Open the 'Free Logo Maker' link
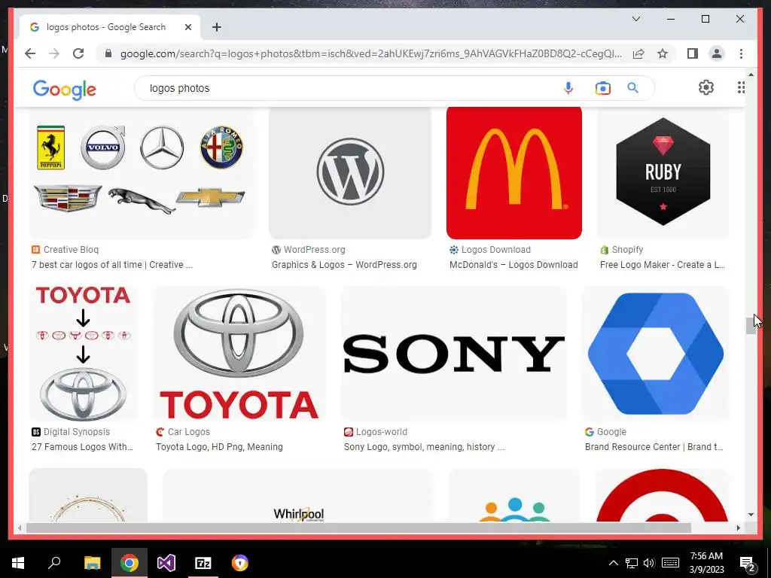 tap(663, 264)
